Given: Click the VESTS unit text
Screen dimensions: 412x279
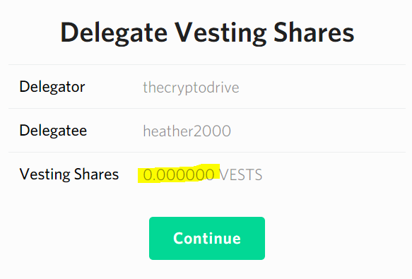Looking at the screenshot, I should click(x=241, y=175).
